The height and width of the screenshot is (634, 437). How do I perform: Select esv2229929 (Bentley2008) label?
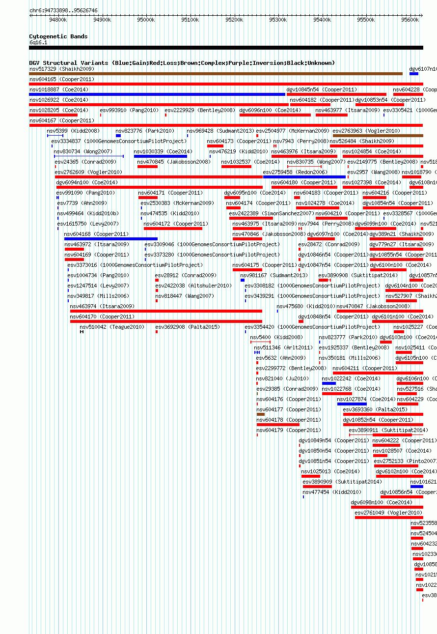(200, 110)
